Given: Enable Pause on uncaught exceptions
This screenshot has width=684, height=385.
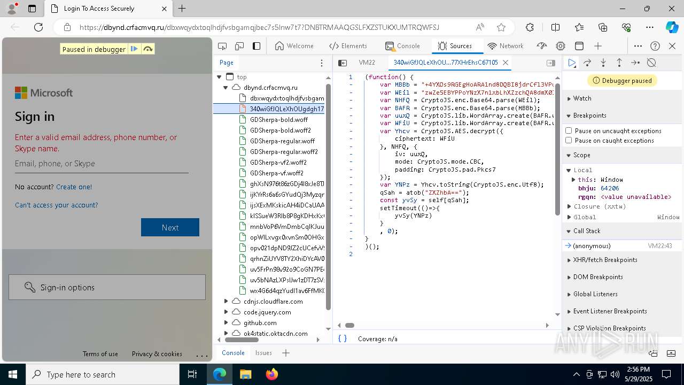Looking at the screenshot, I should pyautogui.click(x=569, y=130).
